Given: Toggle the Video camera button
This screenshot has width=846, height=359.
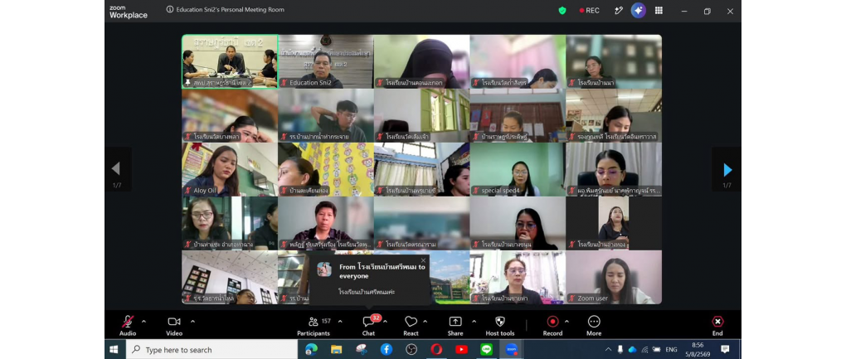Looking at the screenshot, I should (x=173, y=326).
